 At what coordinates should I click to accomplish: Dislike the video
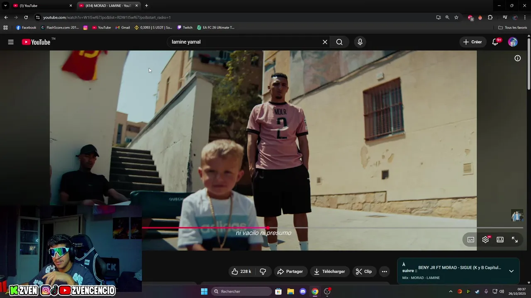coord(263,272)
